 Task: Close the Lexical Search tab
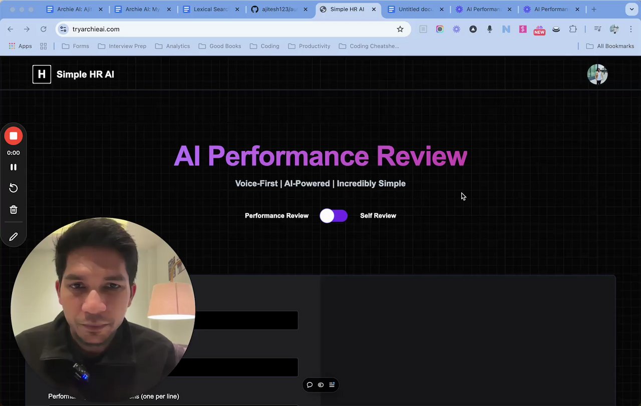point(237,9)
